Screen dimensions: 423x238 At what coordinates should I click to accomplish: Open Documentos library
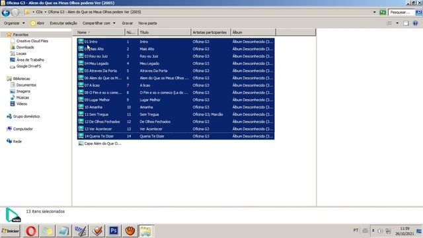pyautogui.click(x=26, y=85)
